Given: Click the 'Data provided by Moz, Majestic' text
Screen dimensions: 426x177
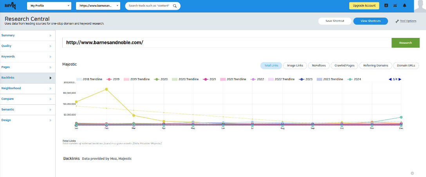Looking at the screenshot, I should pyautogui.click(x=107, y=159).
